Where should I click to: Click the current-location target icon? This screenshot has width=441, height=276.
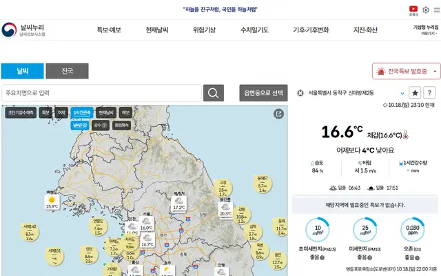tap(300, 93)
